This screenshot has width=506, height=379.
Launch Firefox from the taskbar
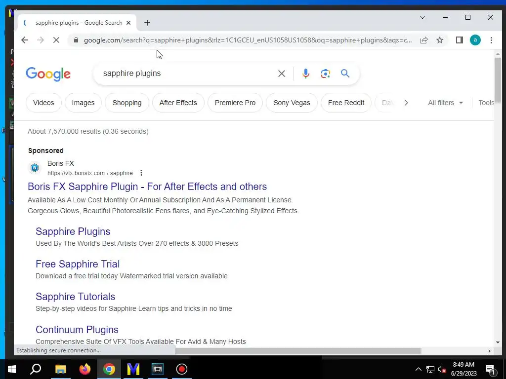tap(85, 369)
